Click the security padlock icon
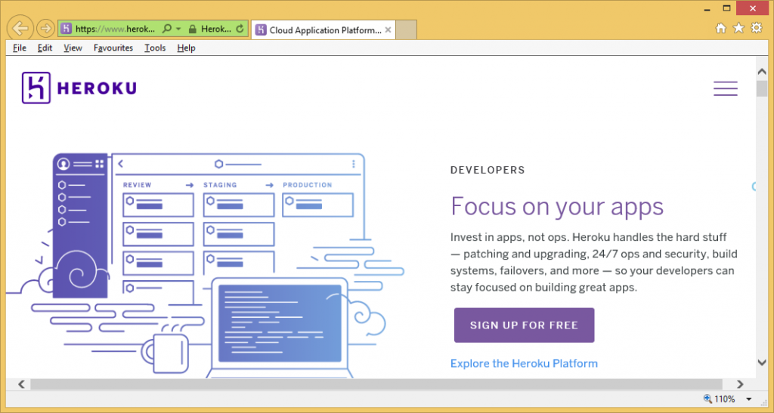The width and height of the screenshot is (774, 413). pos(192,29)
